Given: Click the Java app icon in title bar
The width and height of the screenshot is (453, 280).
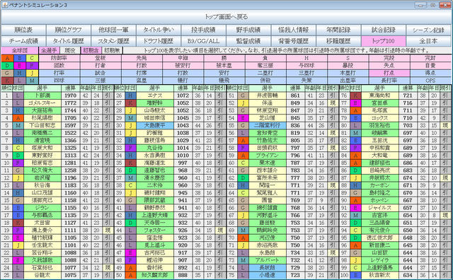Looking at the screenshot, I should pyautogui.click(x=5, y=5).
